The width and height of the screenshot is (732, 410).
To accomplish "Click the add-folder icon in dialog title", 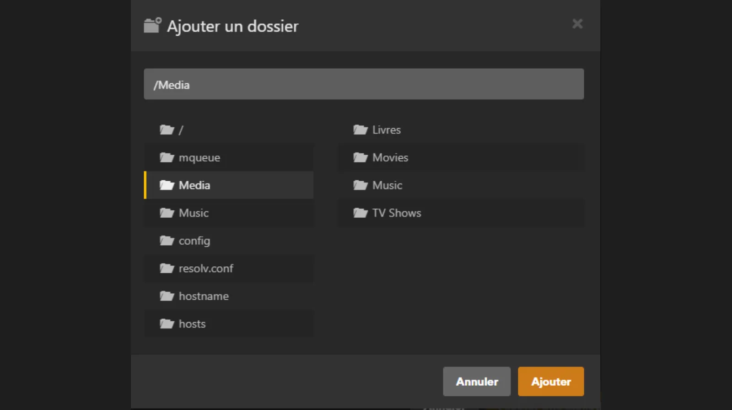I will coord(152,26).
